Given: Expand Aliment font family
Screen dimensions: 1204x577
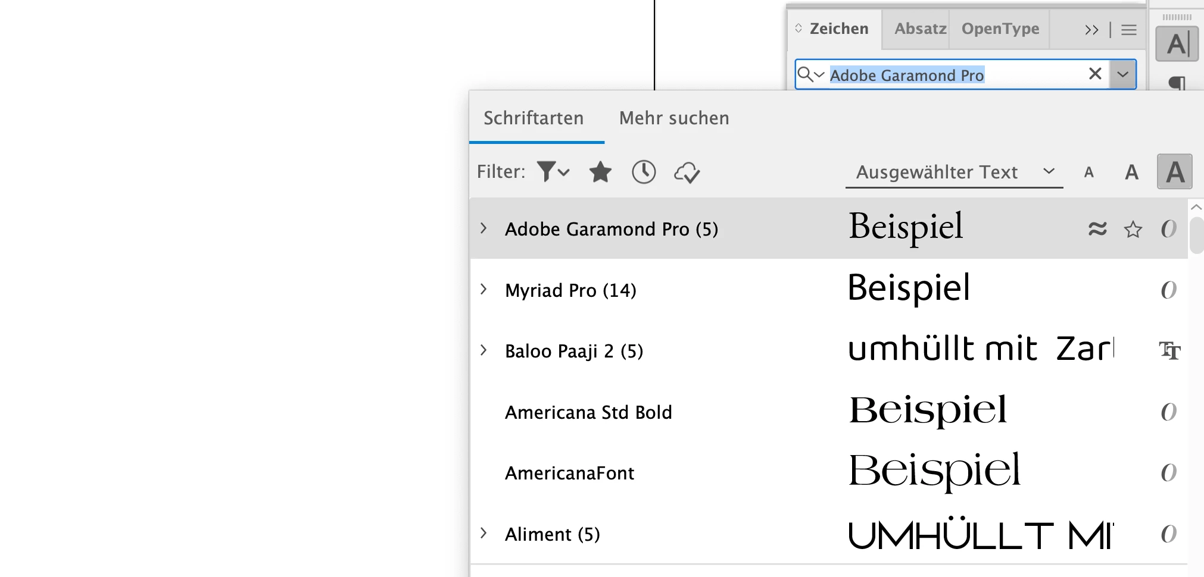Looking at the screenshot, I should coord(484,534).
